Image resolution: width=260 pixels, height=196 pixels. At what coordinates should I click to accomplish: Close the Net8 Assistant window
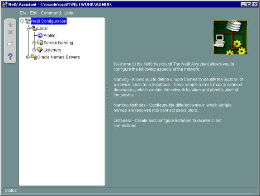pyautogui.click(x=255, y=5)
